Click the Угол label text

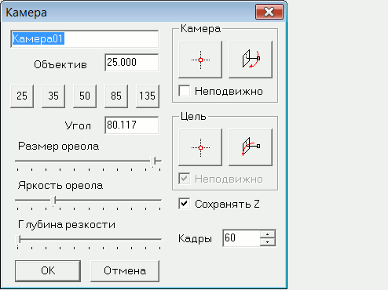point(78,126)
